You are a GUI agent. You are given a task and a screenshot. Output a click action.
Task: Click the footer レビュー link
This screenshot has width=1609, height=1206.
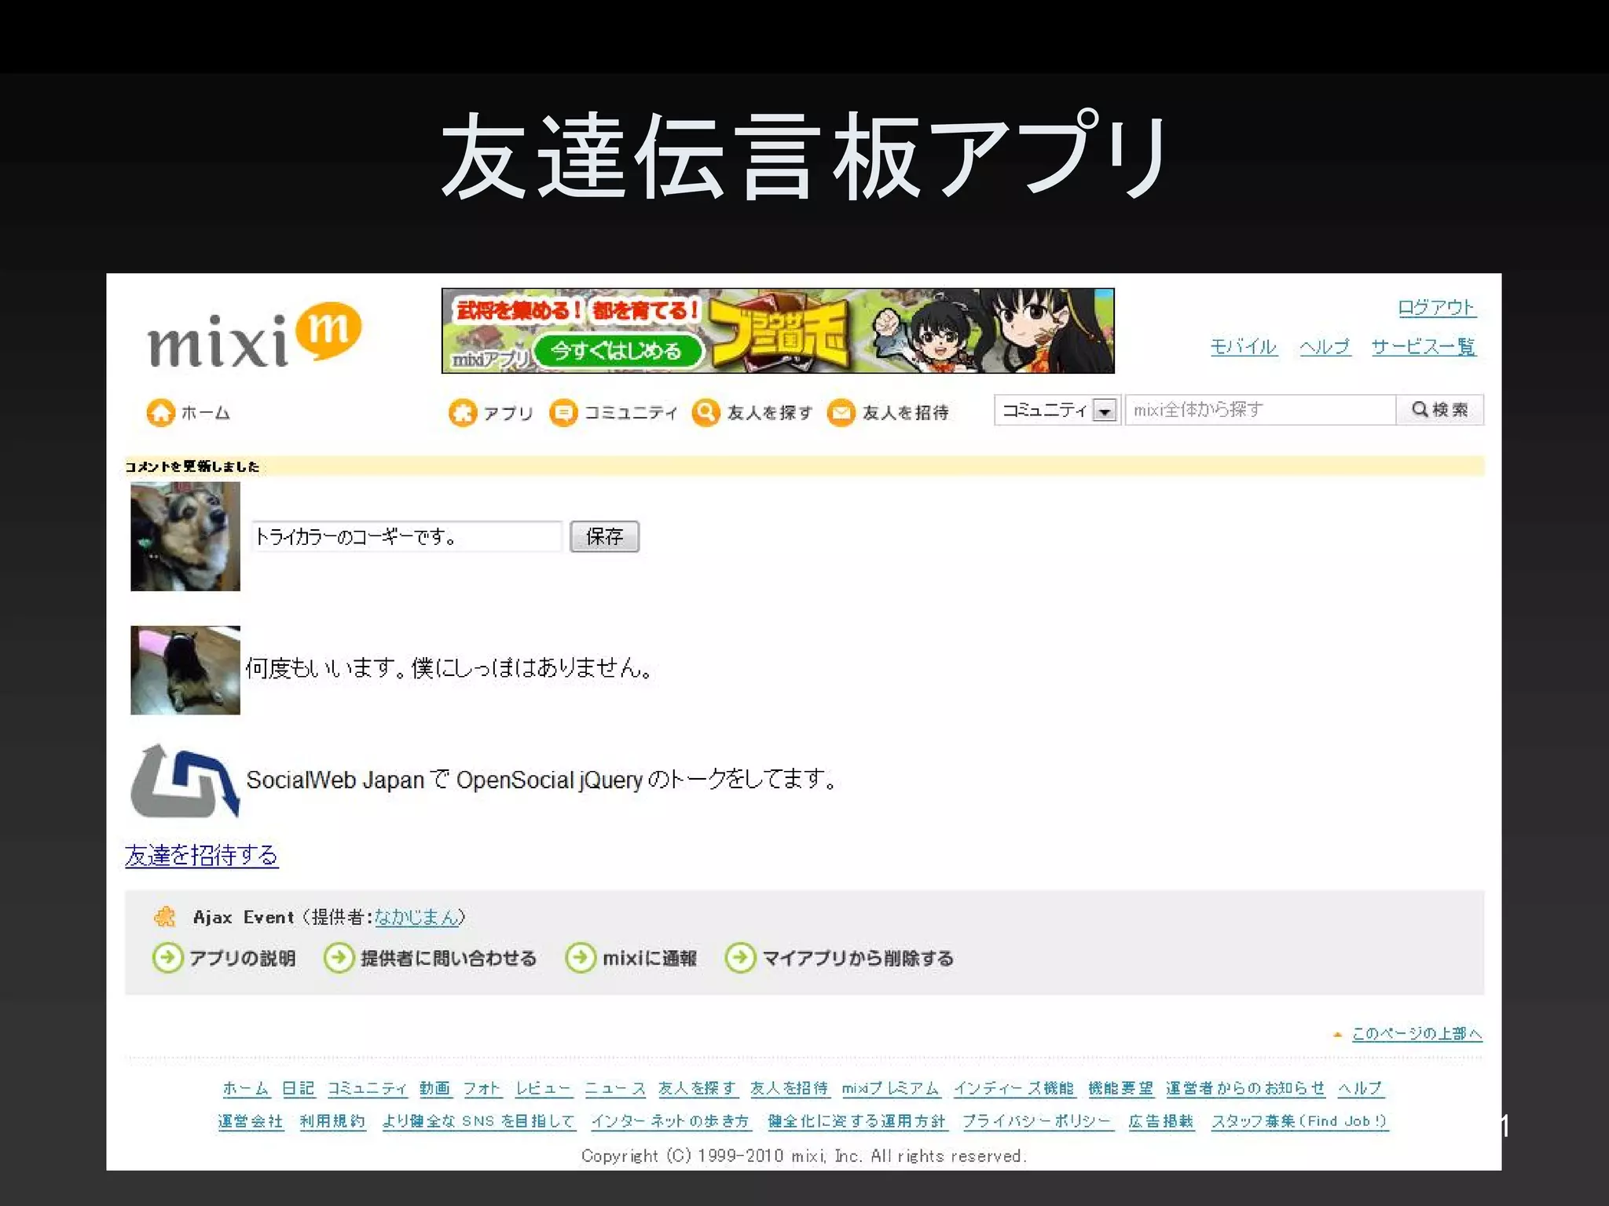[x=544, y=1088]
